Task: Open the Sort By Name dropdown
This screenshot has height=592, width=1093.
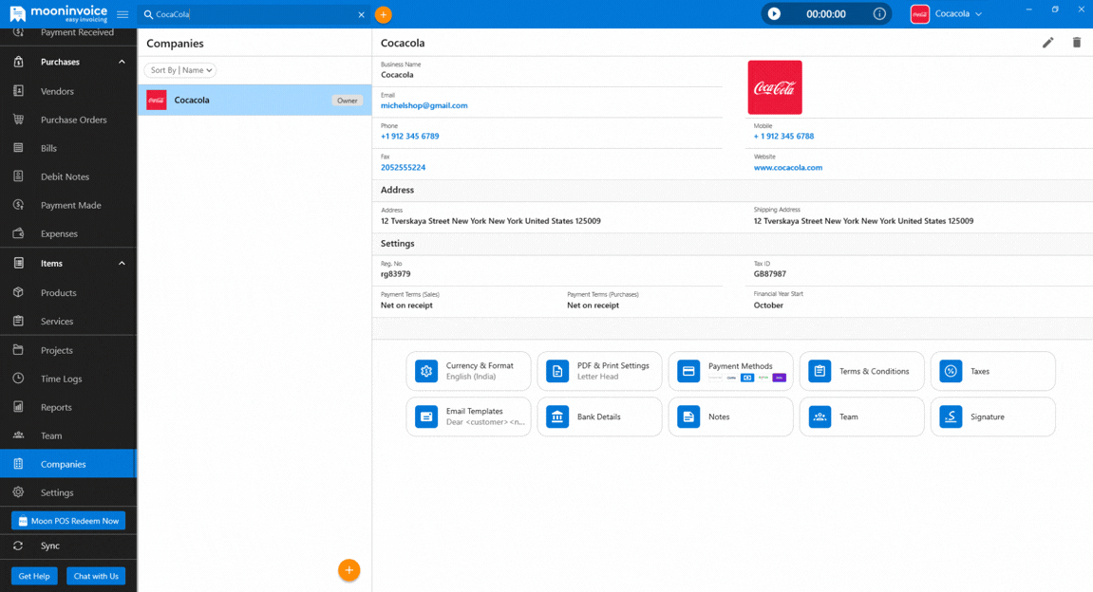Action: (x=180, y=70)
